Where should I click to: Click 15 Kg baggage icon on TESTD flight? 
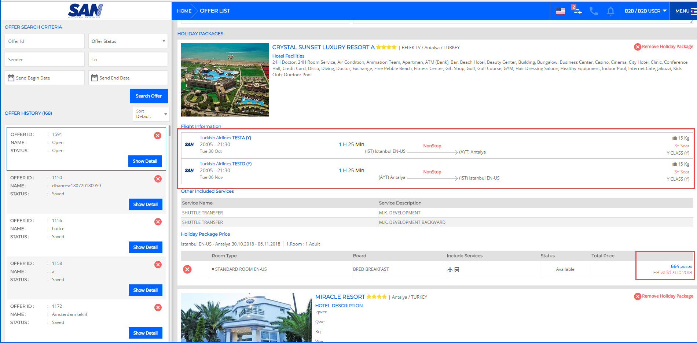675,164
